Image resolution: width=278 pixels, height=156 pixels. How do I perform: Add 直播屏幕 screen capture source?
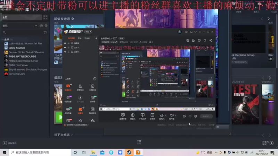[123, 116]
